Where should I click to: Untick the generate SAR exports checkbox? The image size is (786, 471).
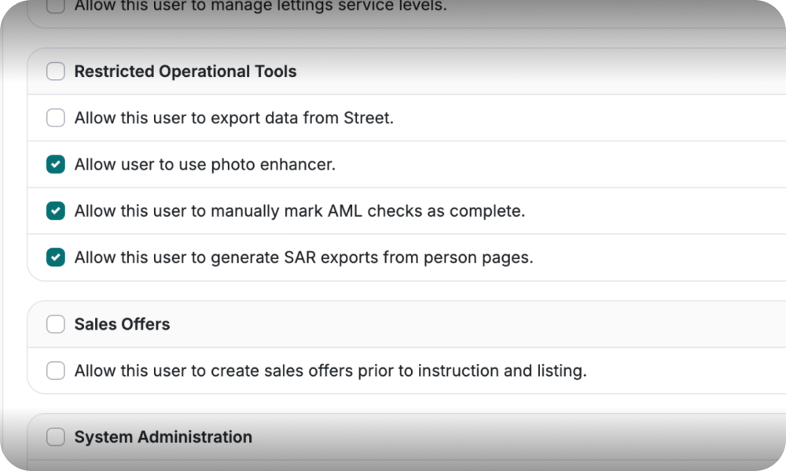click(x=56, y=257)
